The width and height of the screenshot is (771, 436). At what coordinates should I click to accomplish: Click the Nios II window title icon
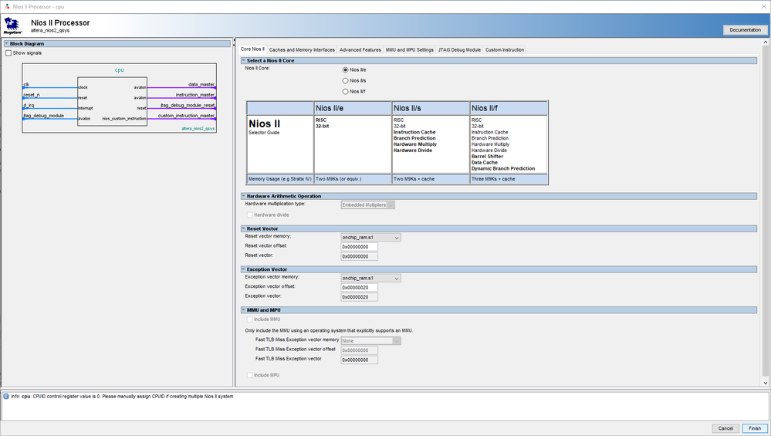(x=6, y=5)
